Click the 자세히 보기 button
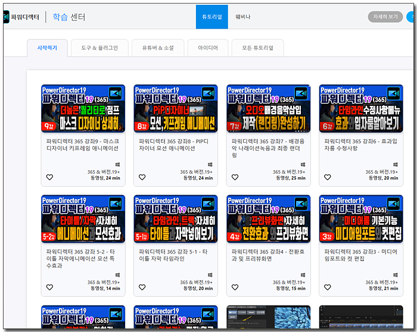 [x=385, y=17]
